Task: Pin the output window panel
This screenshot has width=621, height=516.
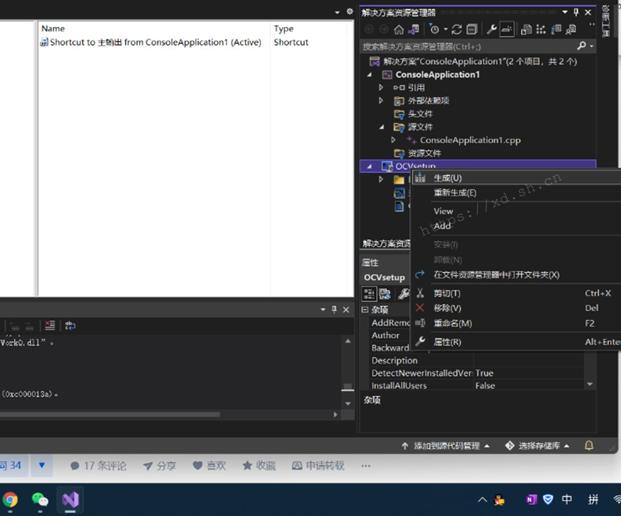Action: (336, 309)
